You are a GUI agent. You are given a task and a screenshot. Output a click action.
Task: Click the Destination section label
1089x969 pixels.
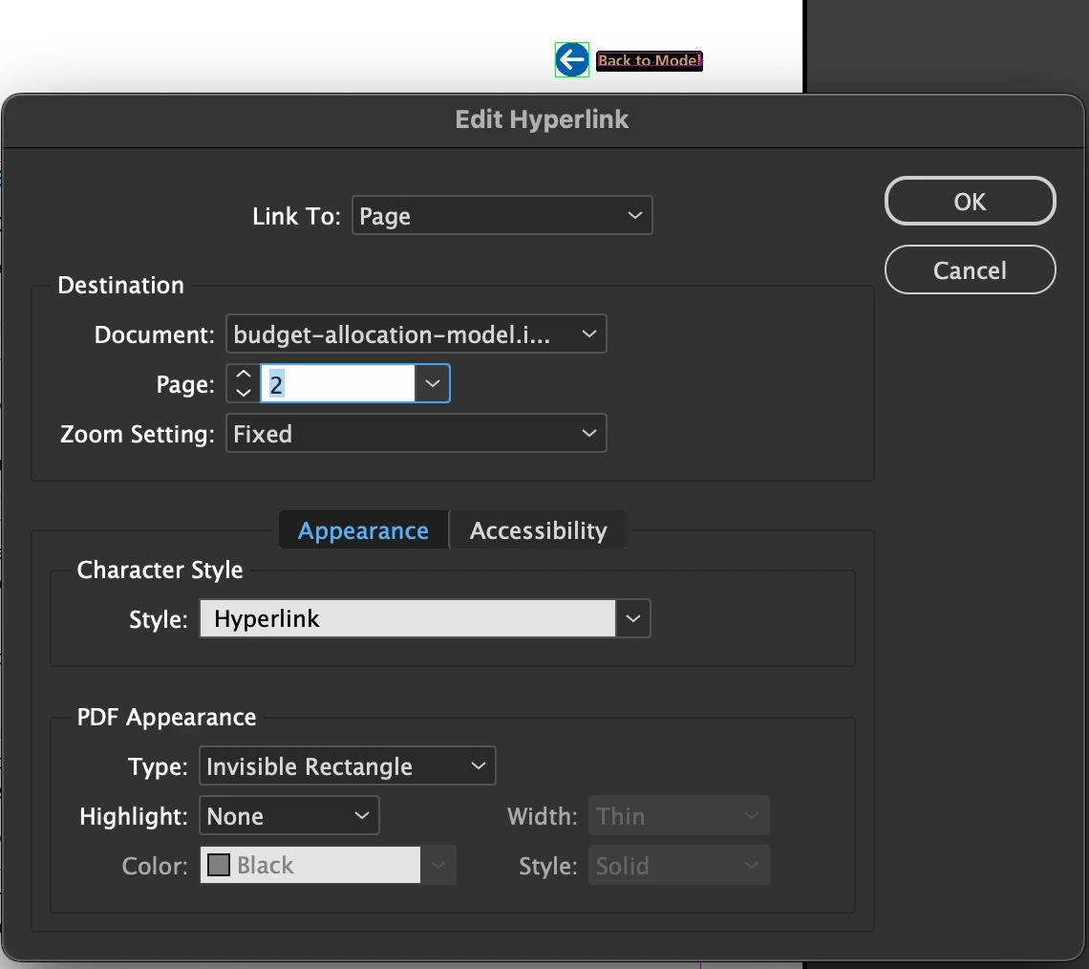click(x=121, y=285)
